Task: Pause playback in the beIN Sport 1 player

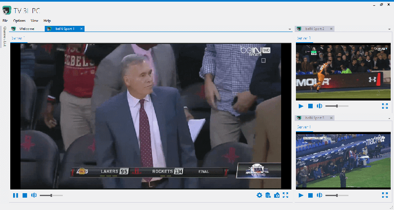Action: [16, 195]
